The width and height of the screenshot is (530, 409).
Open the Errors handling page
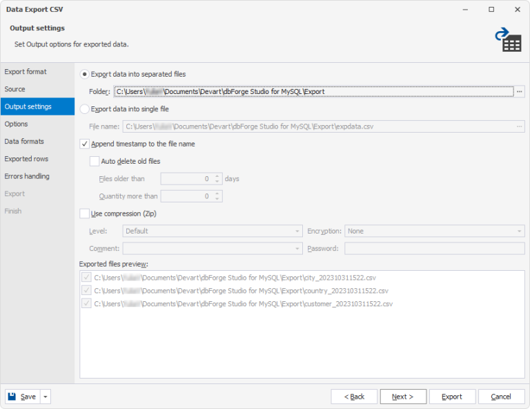pyautogui.click(x=27, y=176)
